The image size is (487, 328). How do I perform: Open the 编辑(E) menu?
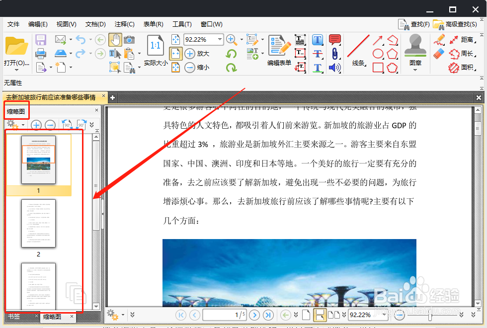38,24
